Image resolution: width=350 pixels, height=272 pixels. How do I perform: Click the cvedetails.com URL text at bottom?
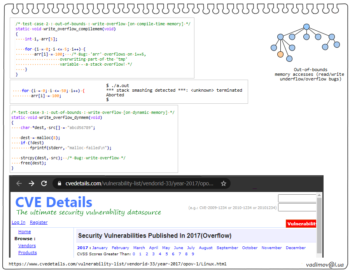click(117, 264)
